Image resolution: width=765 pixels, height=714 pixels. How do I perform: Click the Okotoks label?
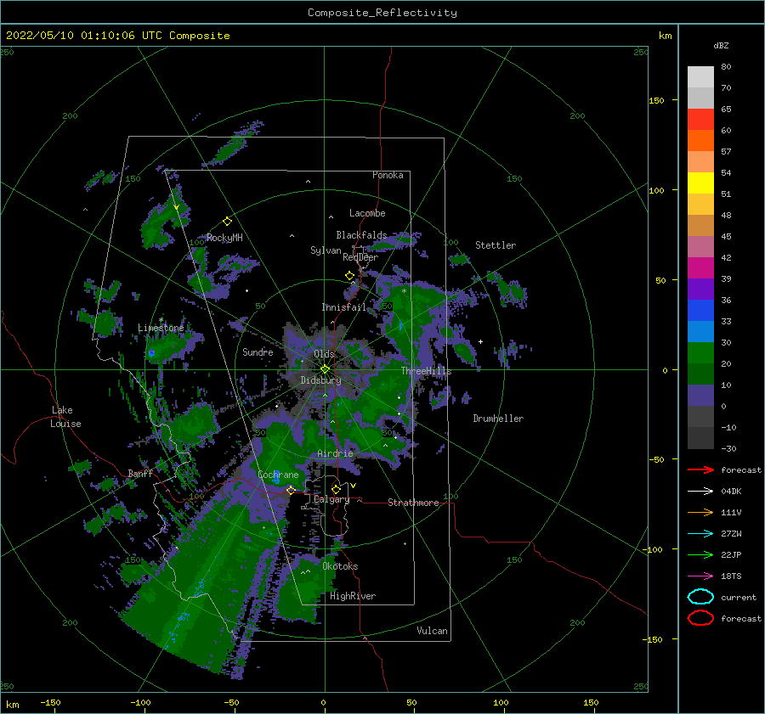tap(340, 566)
